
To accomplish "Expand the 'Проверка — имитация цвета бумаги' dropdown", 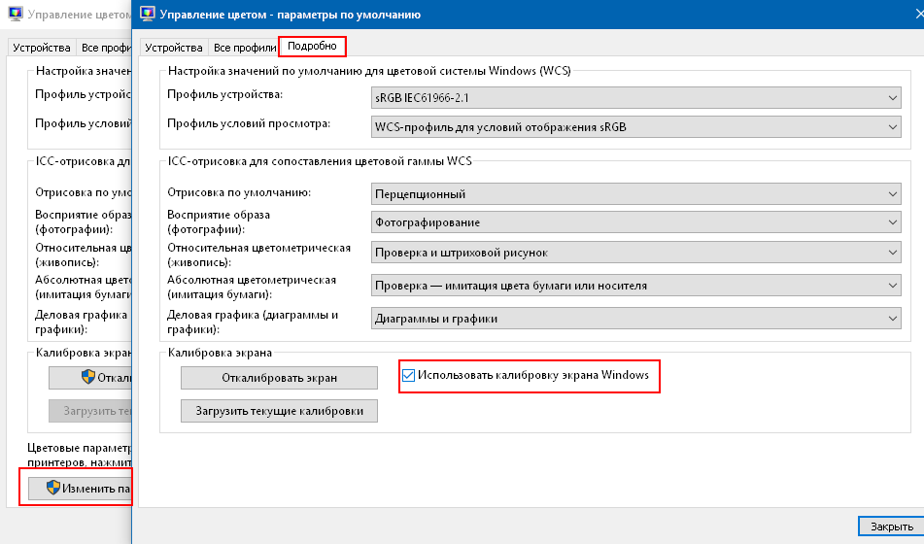I will tap(636, 286).
